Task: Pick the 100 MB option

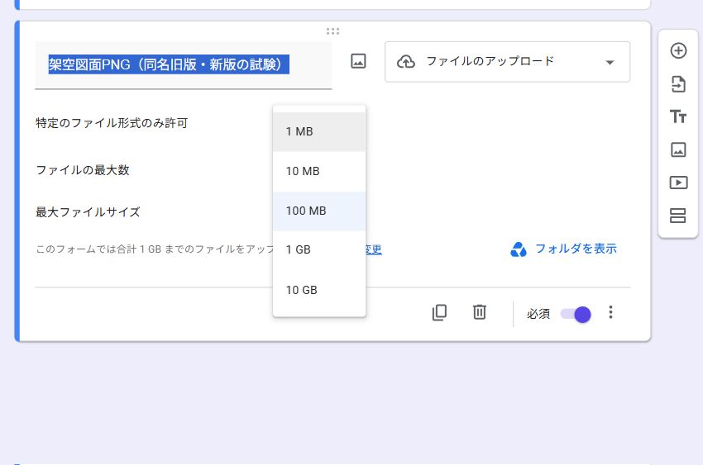Action: pyautogui.click(x=319, y=211)
